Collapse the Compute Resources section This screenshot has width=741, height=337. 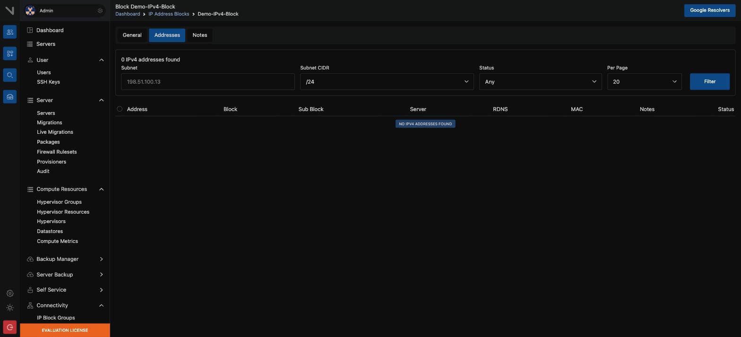click(x=101, y=189)
